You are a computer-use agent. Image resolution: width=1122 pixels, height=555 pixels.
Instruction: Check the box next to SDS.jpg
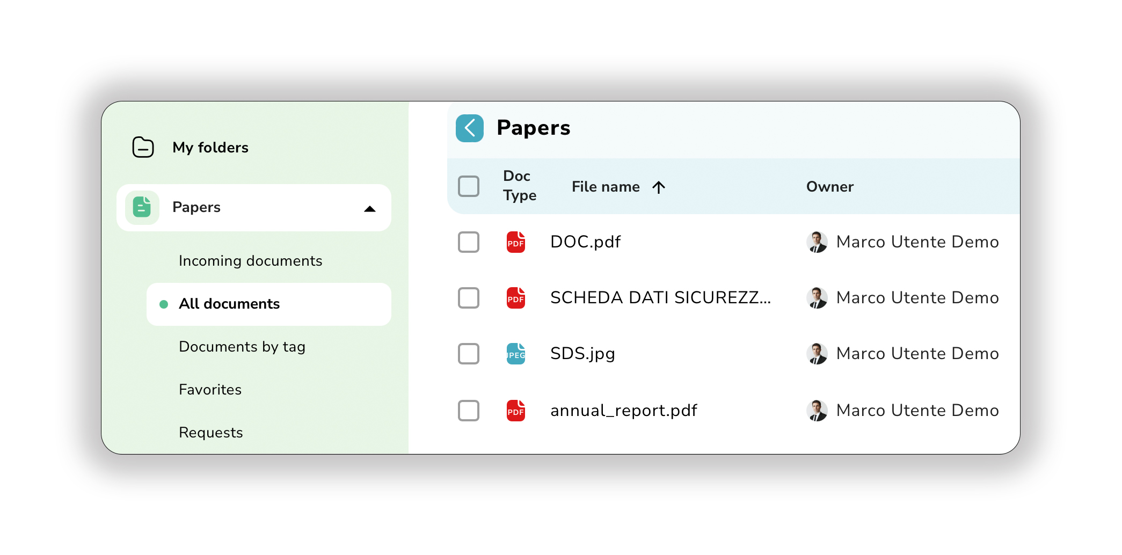click(x=468, y=354)
